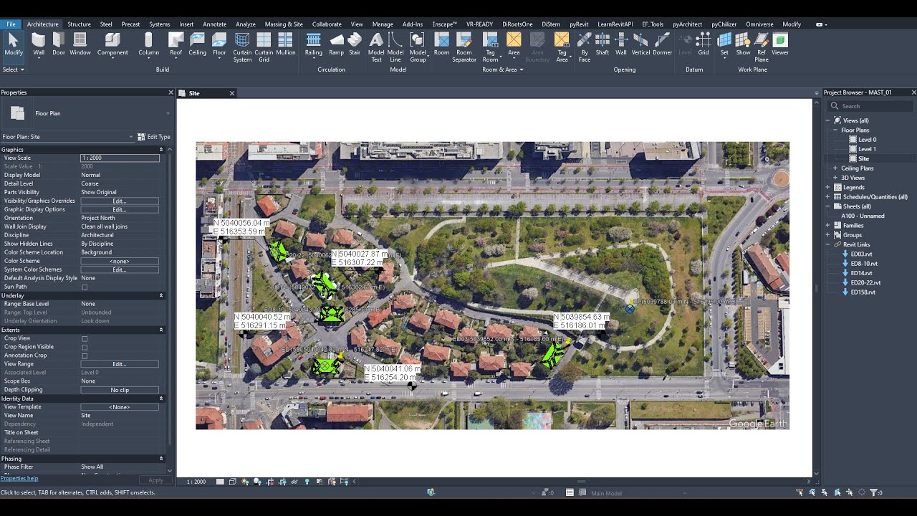Screen dimensions: 917x516
Task: Open the Ref Plane tool
Action: coord(762,47)
